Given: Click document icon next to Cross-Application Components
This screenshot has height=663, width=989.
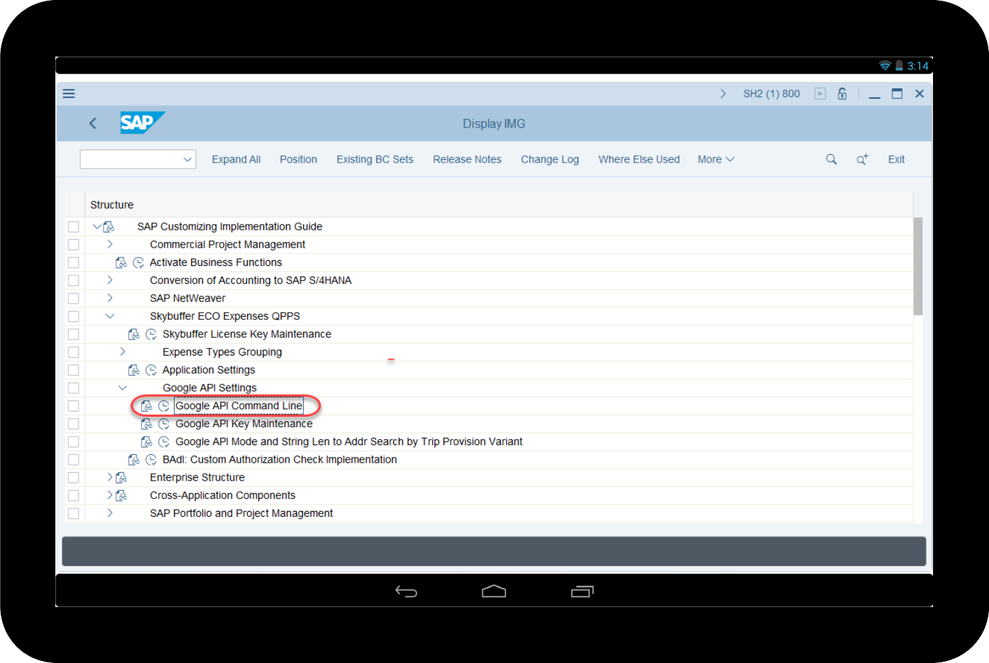Looking at the screenshot, I should 121,495.
